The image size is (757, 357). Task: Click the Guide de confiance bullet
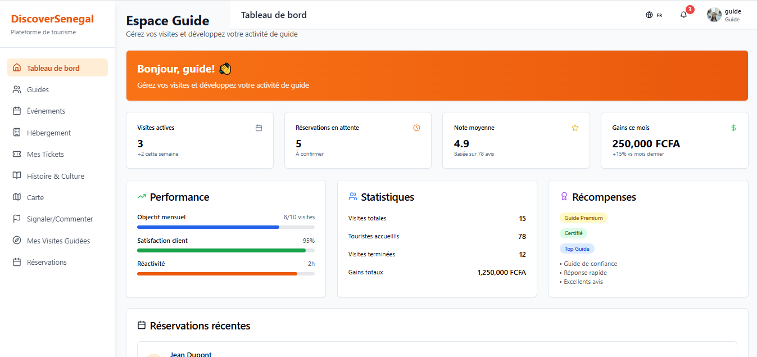pos(588,264)
